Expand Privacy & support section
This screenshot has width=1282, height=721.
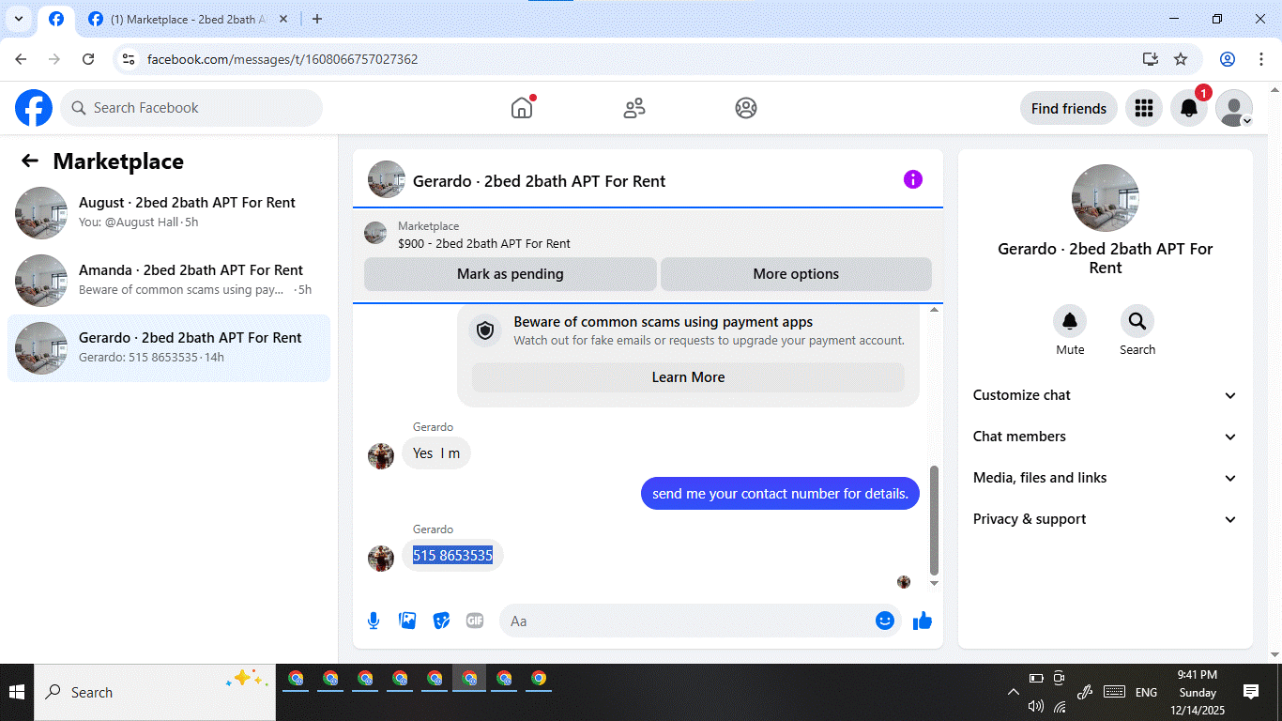coord(1106,519)
